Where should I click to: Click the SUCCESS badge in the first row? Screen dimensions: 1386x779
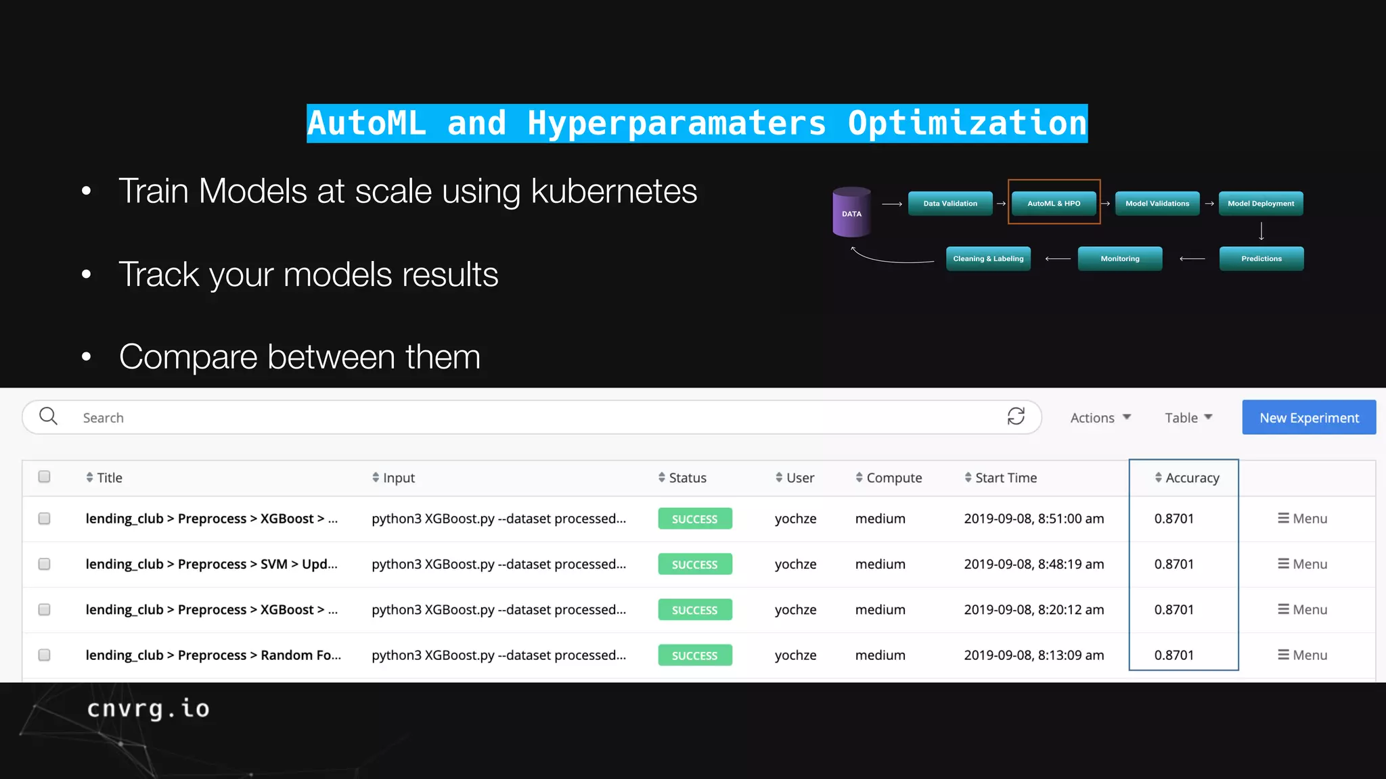tap(694, 519)
